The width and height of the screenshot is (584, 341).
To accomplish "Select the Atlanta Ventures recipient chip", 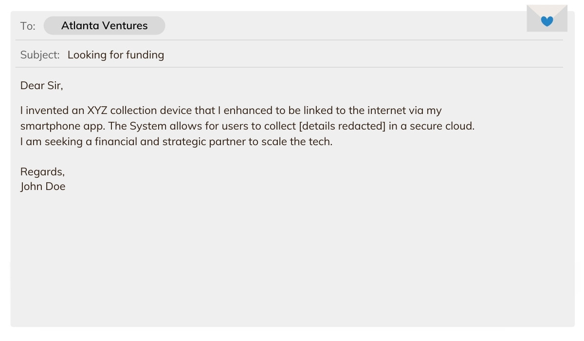I will (x=104, y=26).
